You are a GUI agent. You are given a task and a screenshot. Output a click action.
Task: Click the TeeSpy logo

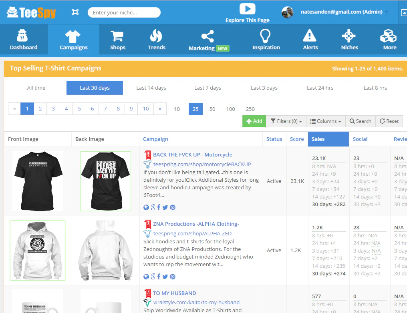(x=31, y=12)
